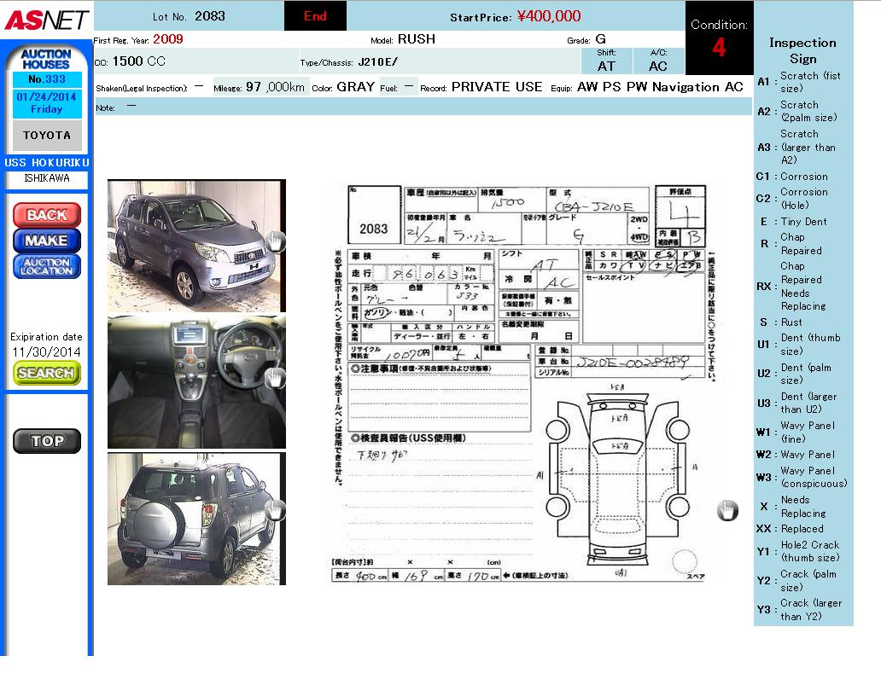Click hand icon on front exterior photo
The image size is (881, 685).
pos(274,241)
